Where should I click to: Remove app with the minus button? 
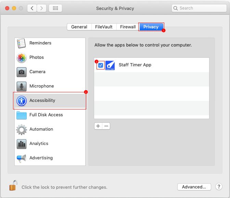[x=106, y=126]
